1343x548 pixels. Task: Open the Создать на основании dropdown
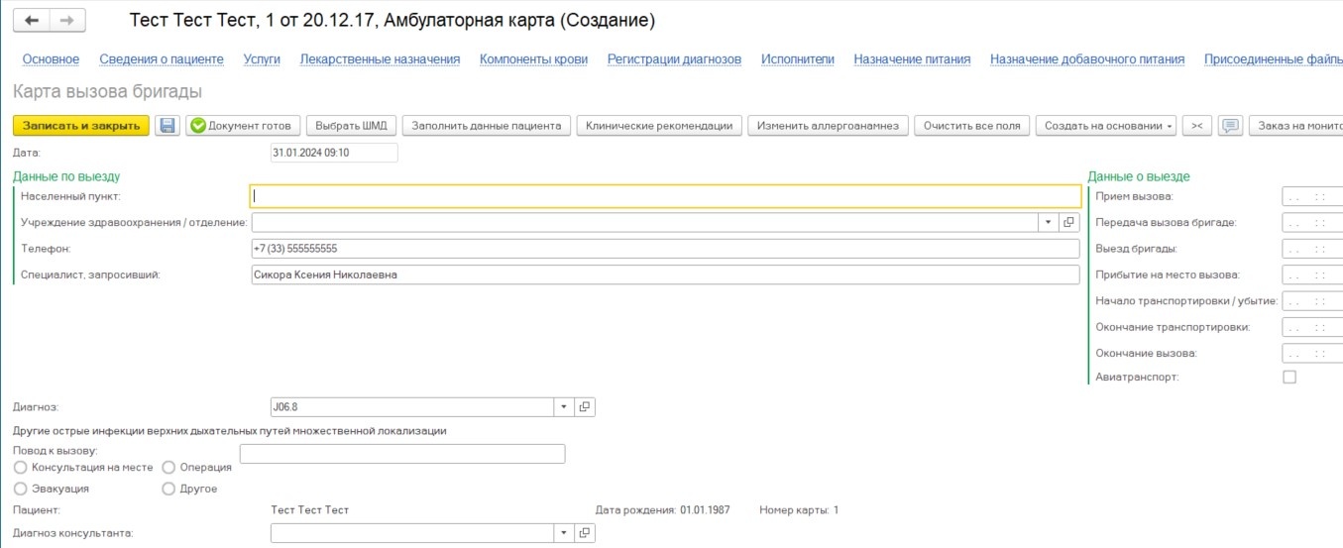(1106, 126)
